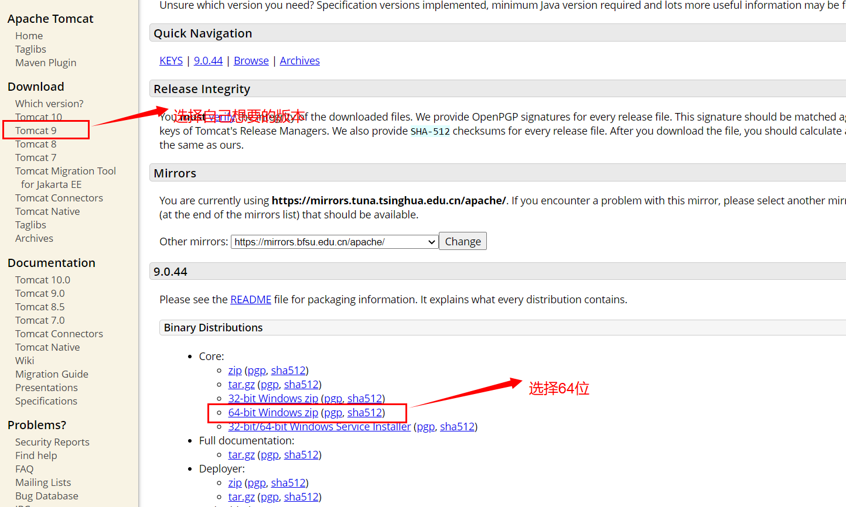This screenshot has height=507, width=846.
Task: Open the README link
Action: pos(251,300)
